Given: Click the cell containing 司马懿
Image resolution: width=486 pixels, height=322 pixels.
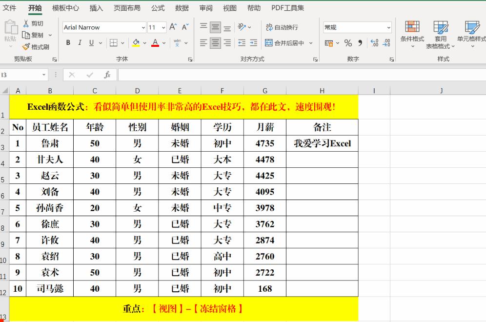Looking at the screenshot, I should point(50,288).
